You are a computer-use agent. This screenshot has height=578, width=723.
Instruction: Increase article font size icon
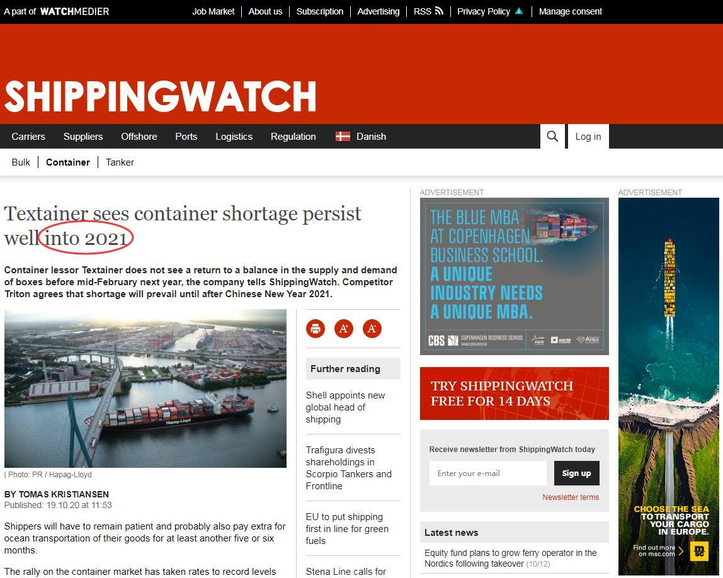pyautogui.click(x=344, y=329)
